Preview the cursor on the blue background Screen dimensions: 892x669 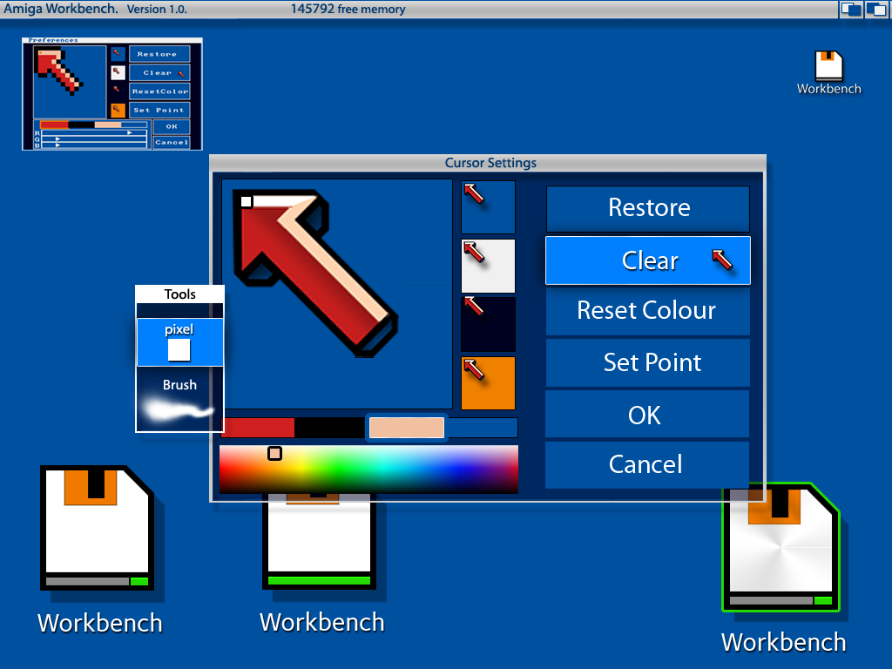coord(488,207)
